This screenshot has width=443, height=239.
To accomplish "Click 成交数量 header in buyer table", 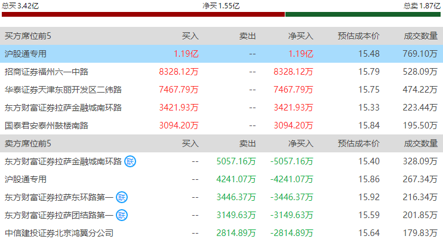I will click(x=421, y=36).
